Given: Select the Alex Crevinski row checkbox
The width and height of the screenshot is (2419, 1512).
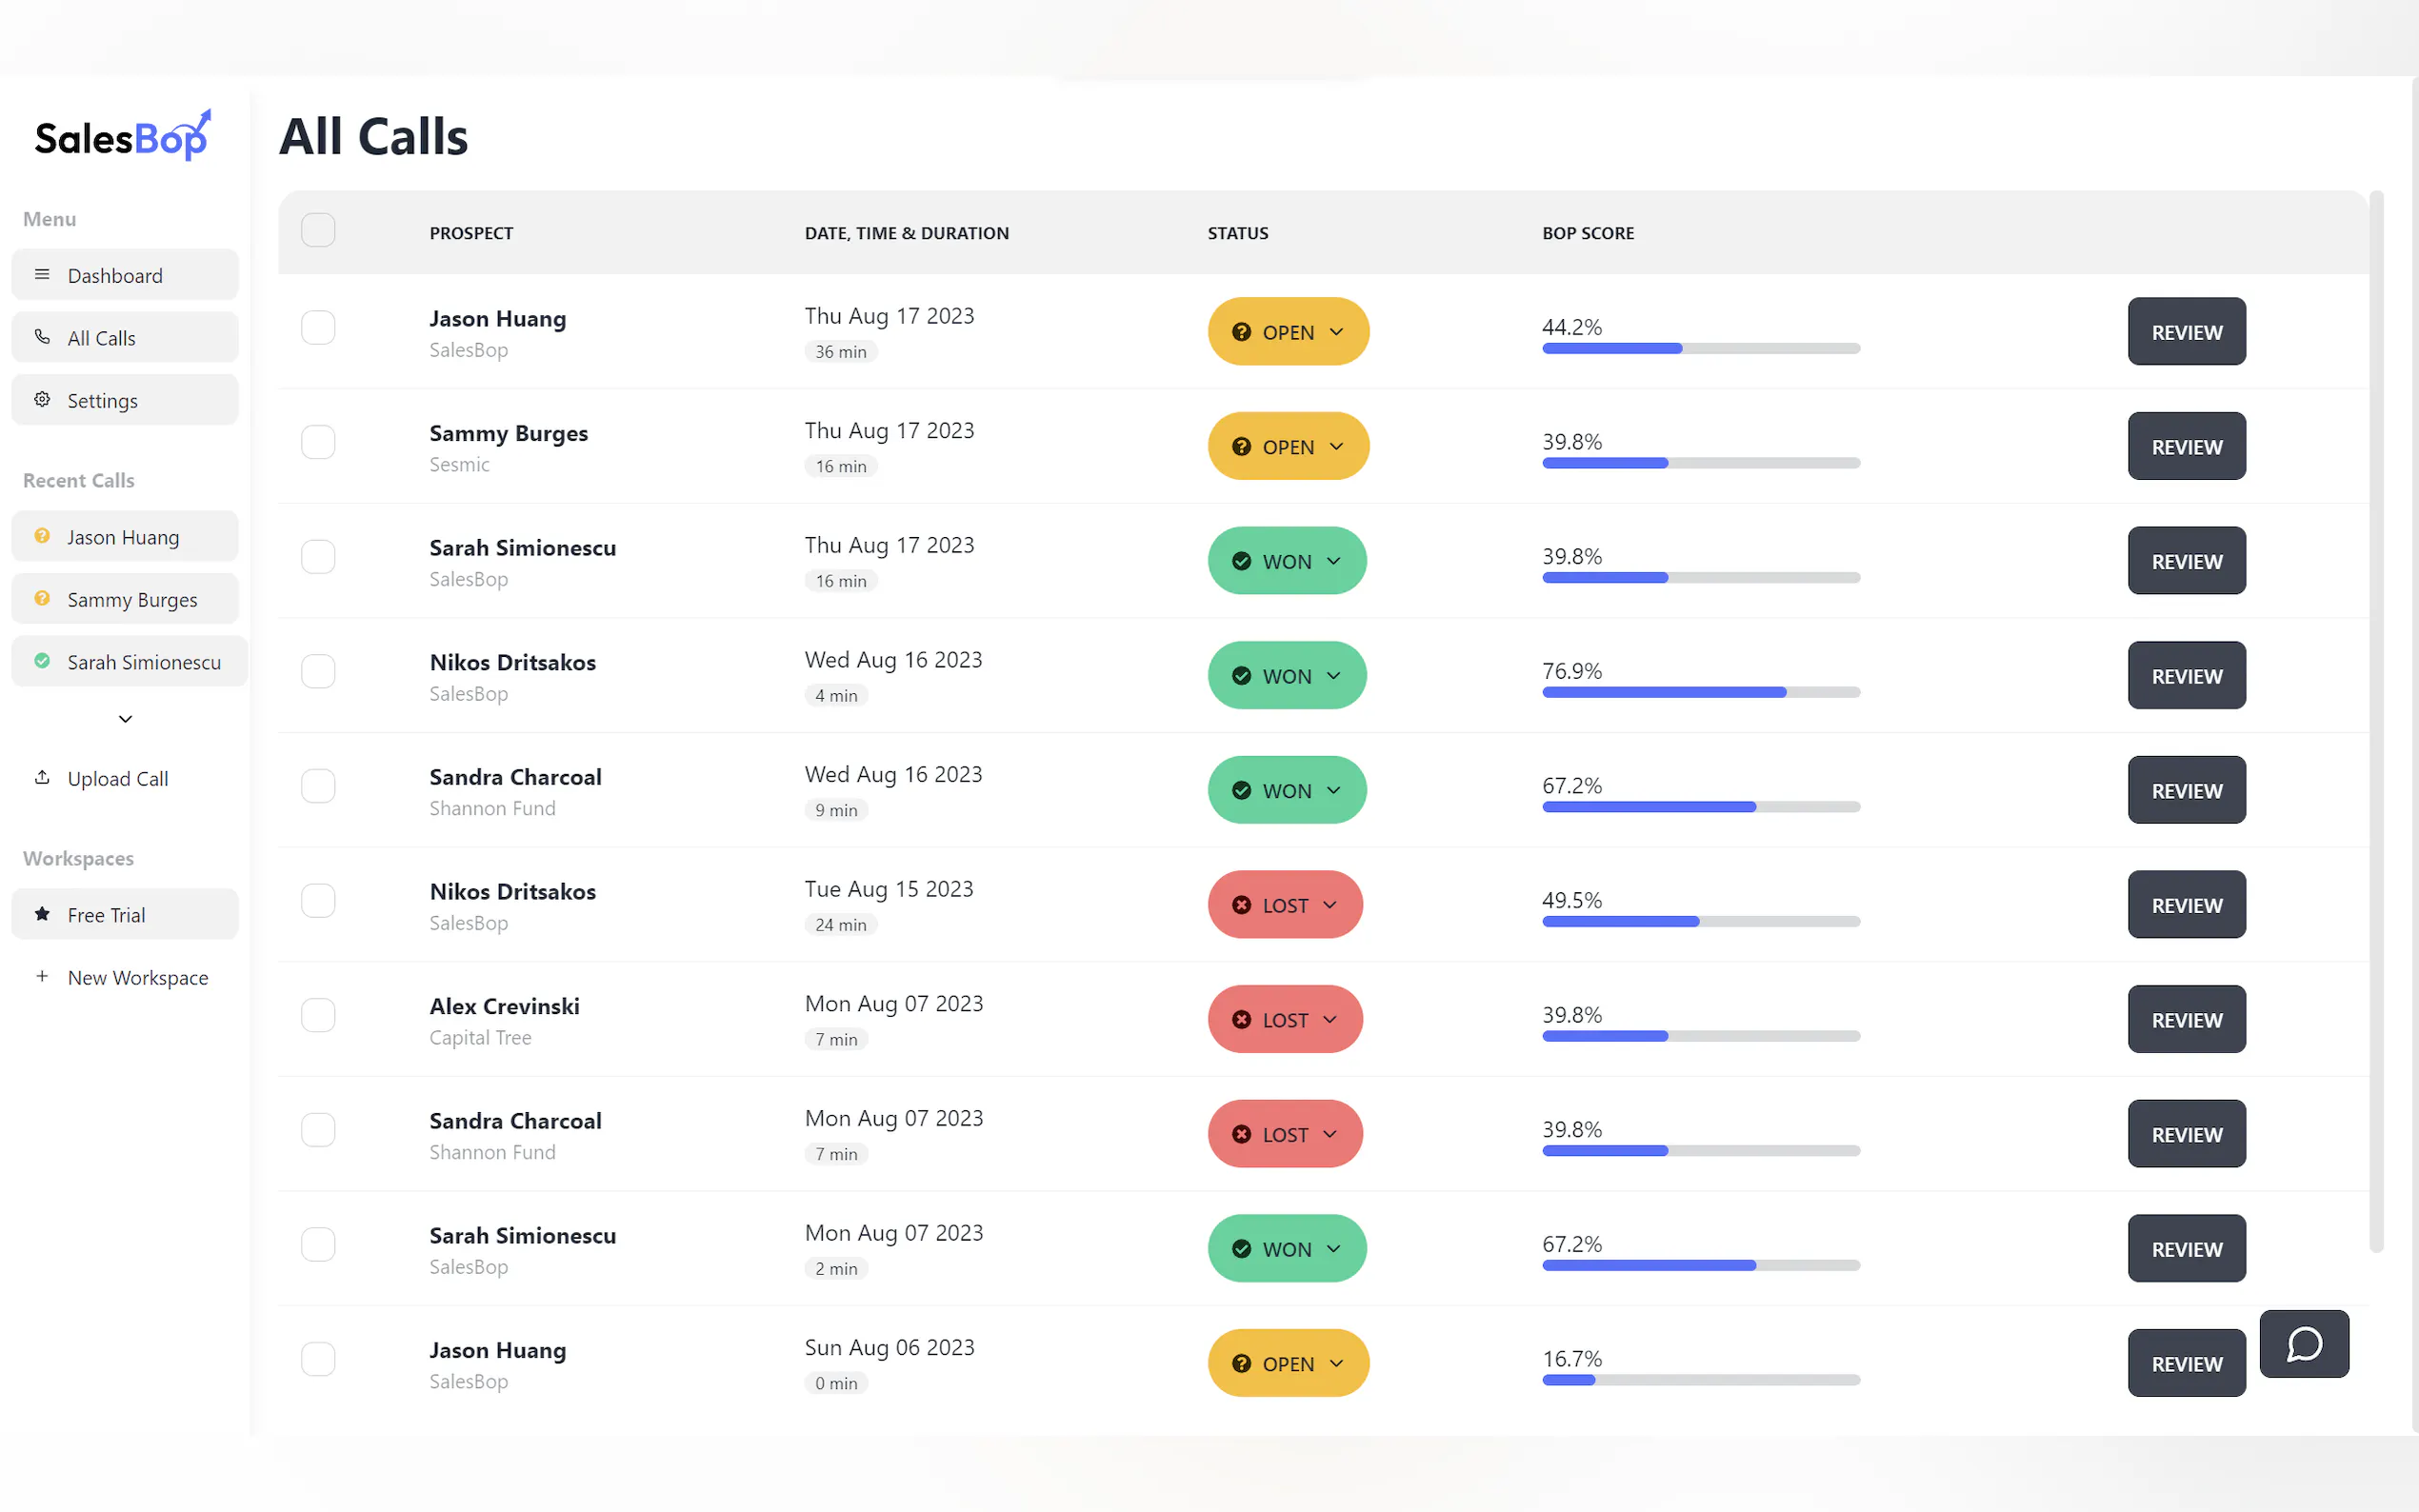Looking at the screenshot, I should coord(318,1015).
